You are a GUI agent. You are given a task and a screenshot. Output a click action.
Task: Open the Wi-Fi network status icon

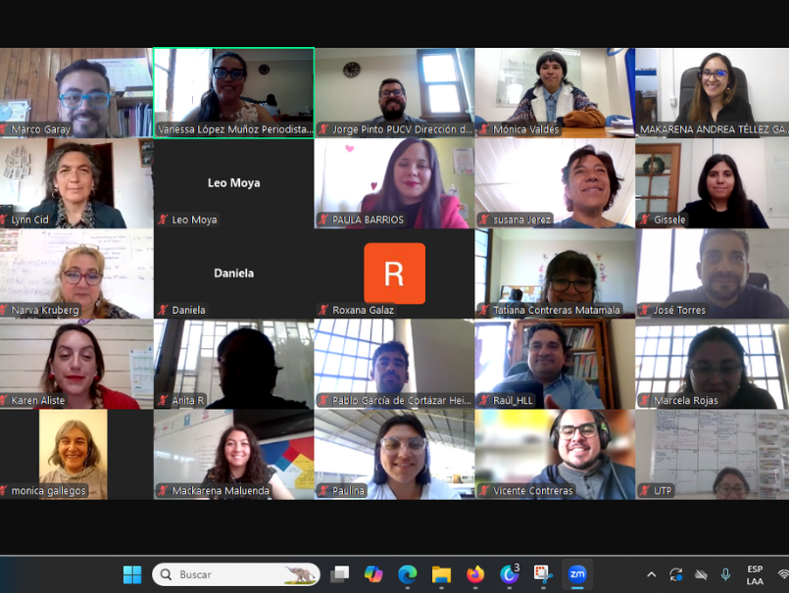pyautogui.click(x=782, y=574)
